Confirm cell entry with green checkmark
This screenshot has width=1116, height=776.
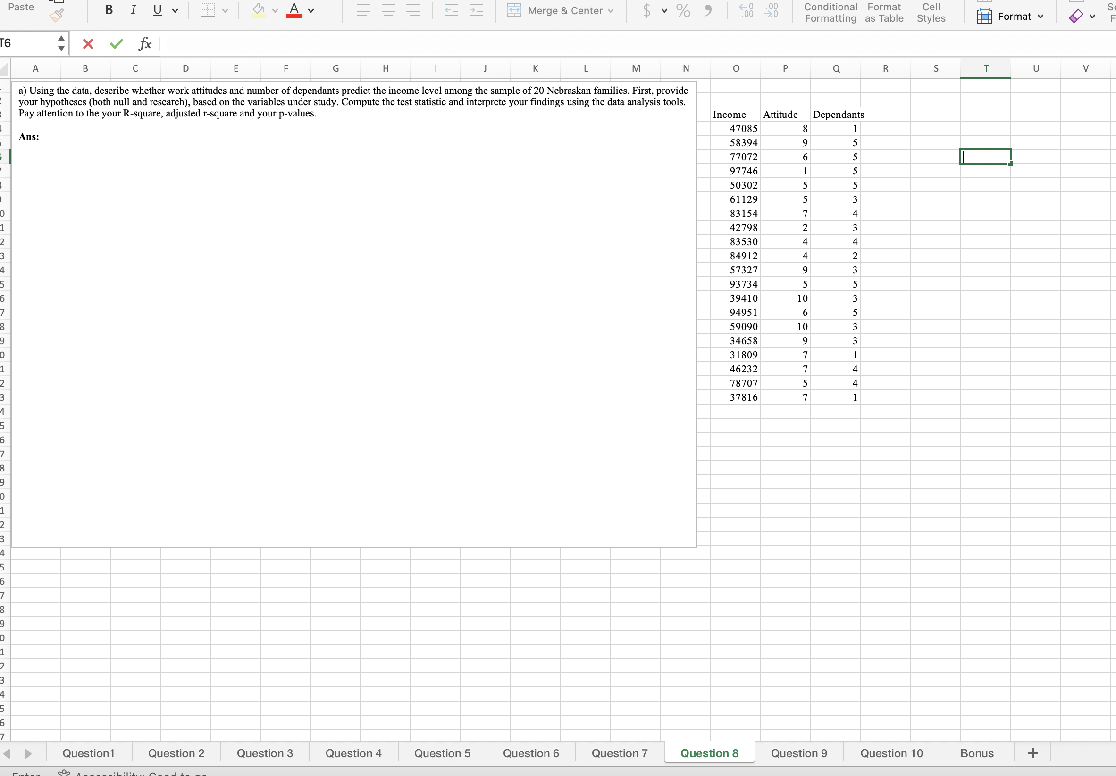(116, 44)
